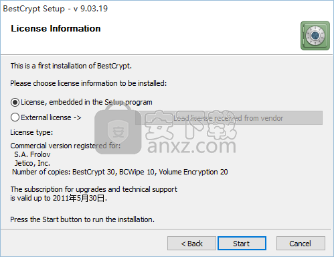This screenshot has width=334, height=257.
Task: Click the Please choose license information line
Action: pyautogui.click(x=88, y=83)
